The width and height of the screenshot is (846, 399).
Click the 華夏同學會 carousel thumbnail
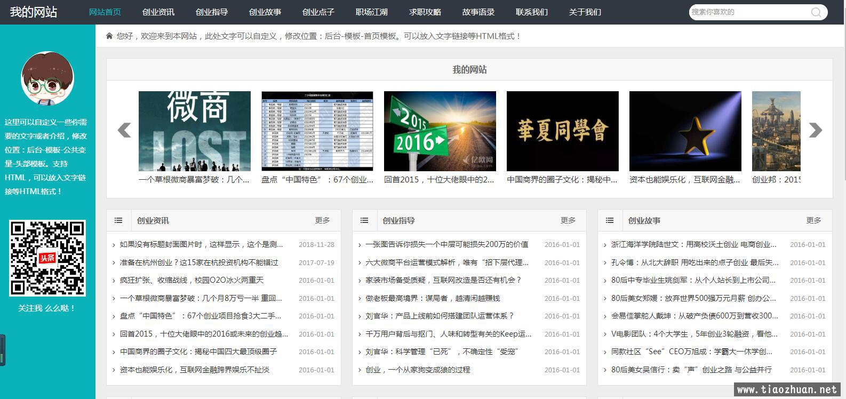(563, 131)
